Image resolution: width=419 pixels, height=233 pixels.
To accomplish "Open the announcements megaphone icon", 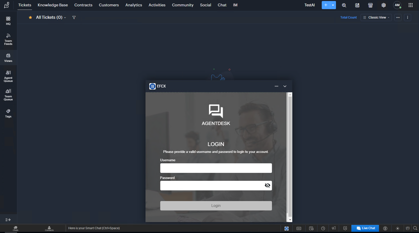I will pos(334,228).
